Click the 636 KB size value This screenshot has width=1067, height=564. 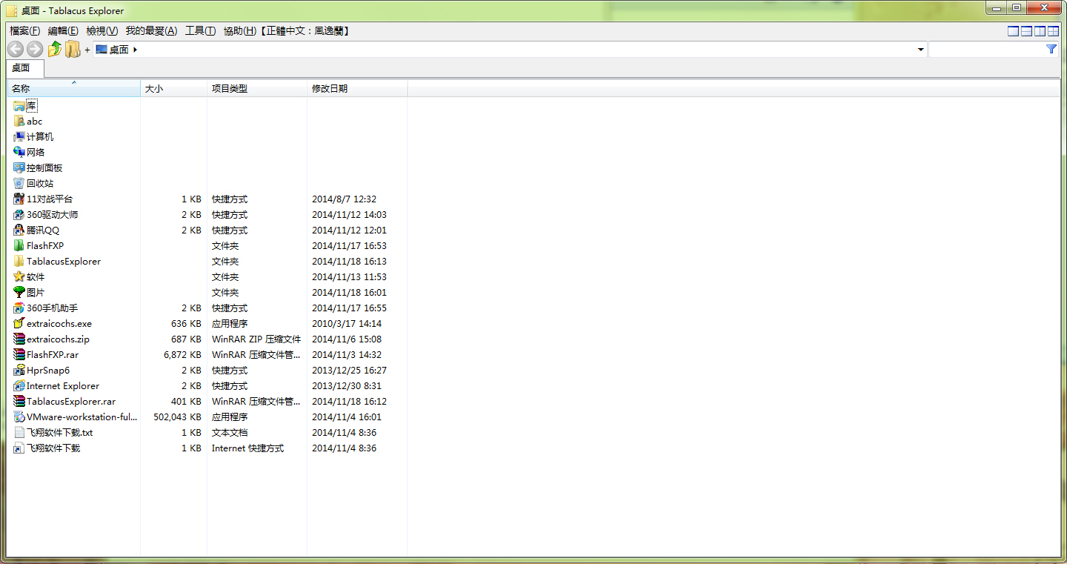[x=186, y=324]
